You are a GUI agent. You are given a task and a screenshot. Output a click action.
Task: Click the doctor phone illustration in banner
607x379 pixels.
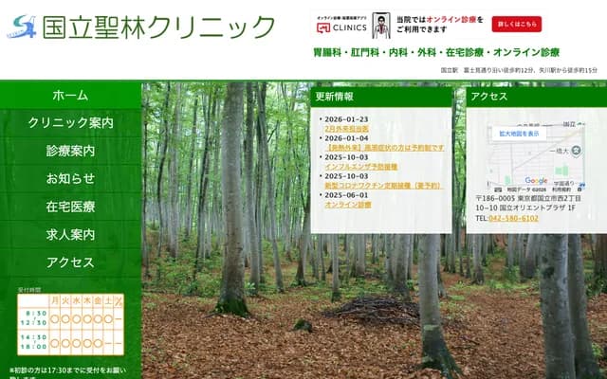(380, 25)
